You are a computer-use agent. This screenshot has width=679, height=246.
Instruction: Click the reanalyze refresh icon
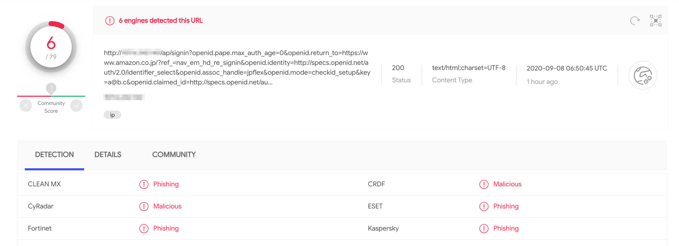(x=635, y=21)
